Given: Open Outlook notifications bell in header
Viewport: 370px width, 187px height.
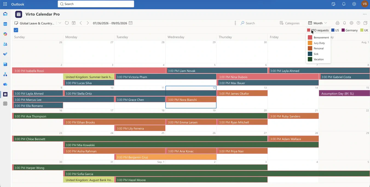Looking at the screenshot, I should [344, 4].
